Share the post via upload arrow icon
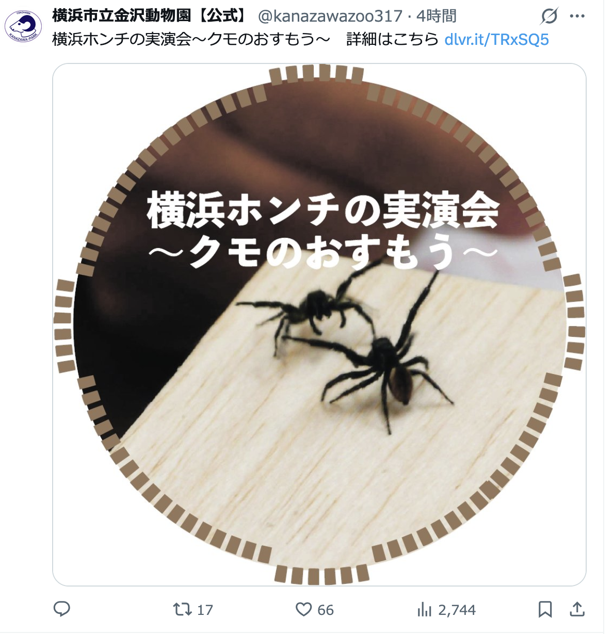Viewport: 613px width, 634px height. coord(577,609)
